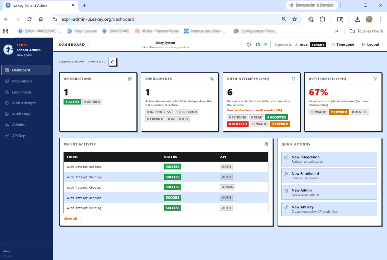Open the Time zone selector
This screenshot has height=260, width=387.
pos(343,45)
